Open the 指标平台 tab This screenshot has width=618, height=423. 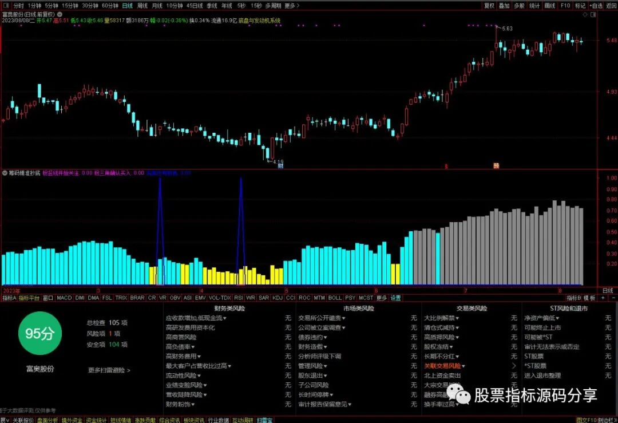pyautogui.click(x=29, y=298)
